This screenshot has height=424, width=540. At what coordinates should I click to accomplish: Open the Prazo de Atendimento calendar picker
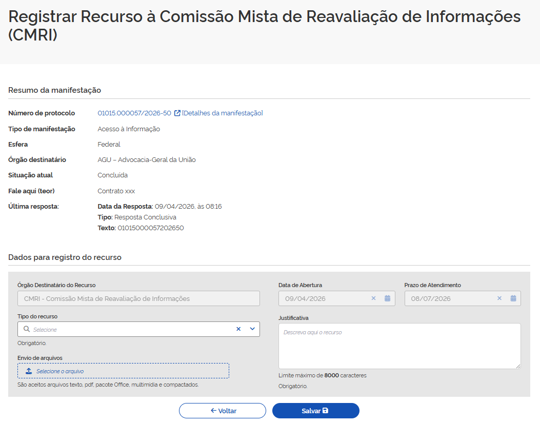click(513, 298)
